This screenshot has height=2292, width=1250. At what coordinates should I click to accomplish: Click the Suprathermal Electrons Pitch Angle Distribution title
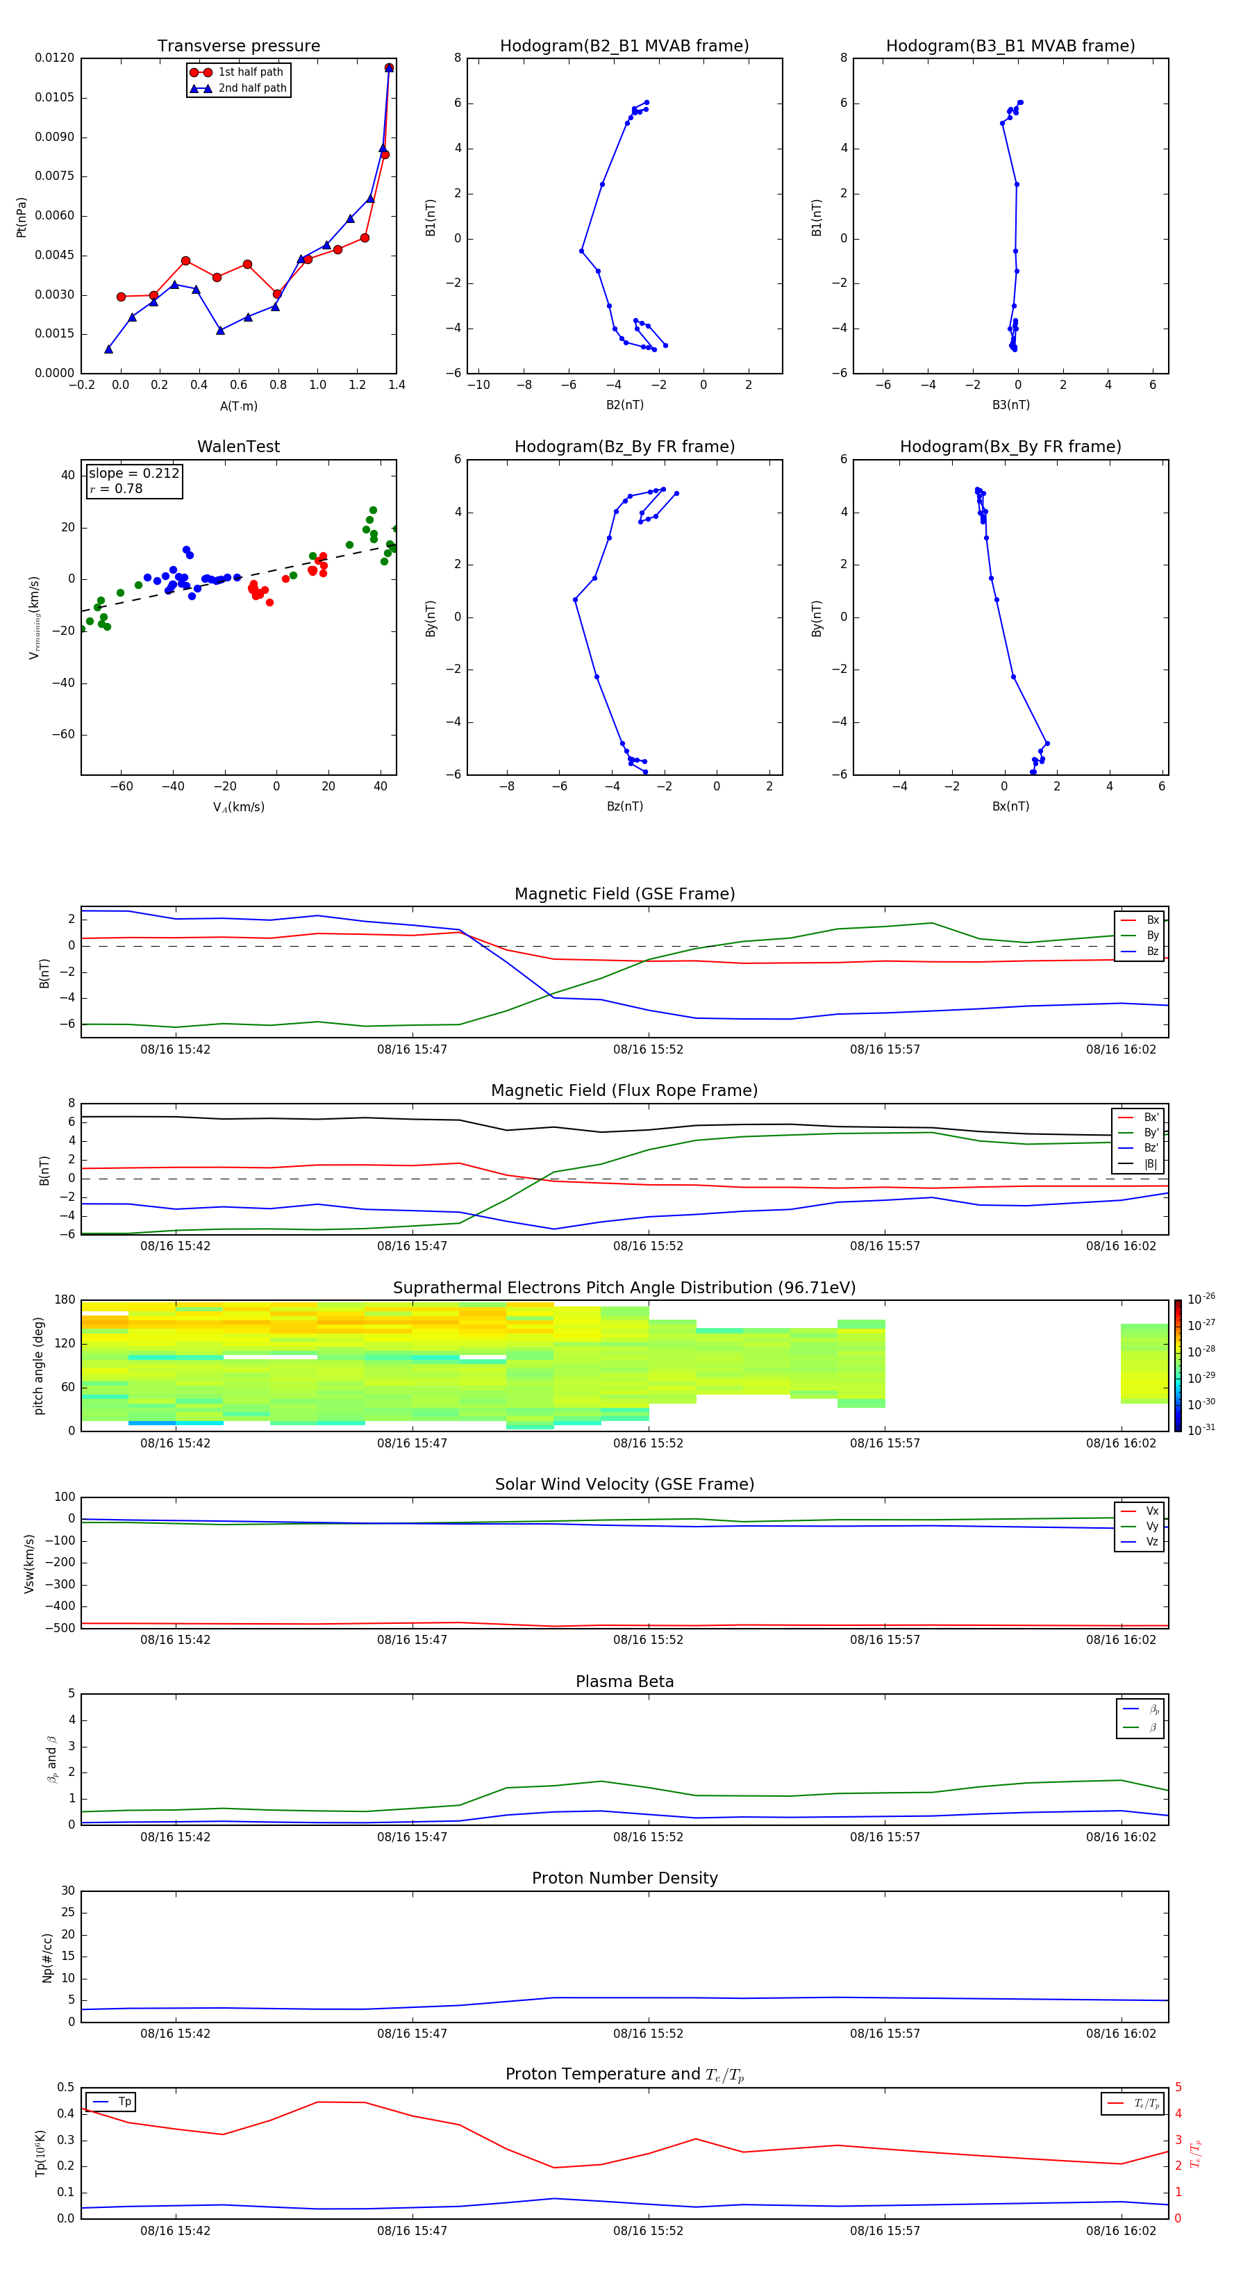624,1288
